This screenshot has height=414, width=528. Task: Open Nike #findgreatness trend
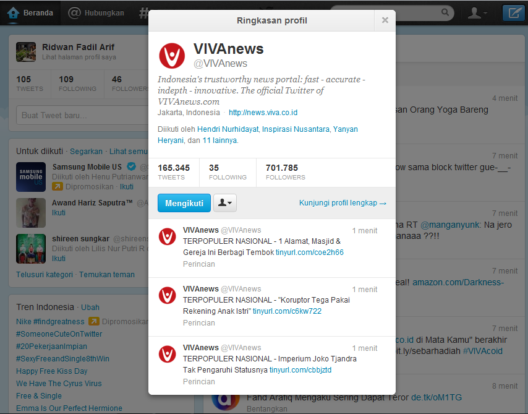click(x=50, y=322)
